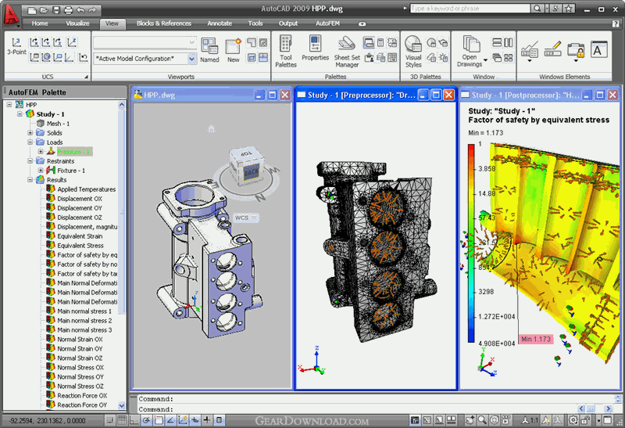Open the empty viewport name combo box

click(x=145, y=42)
